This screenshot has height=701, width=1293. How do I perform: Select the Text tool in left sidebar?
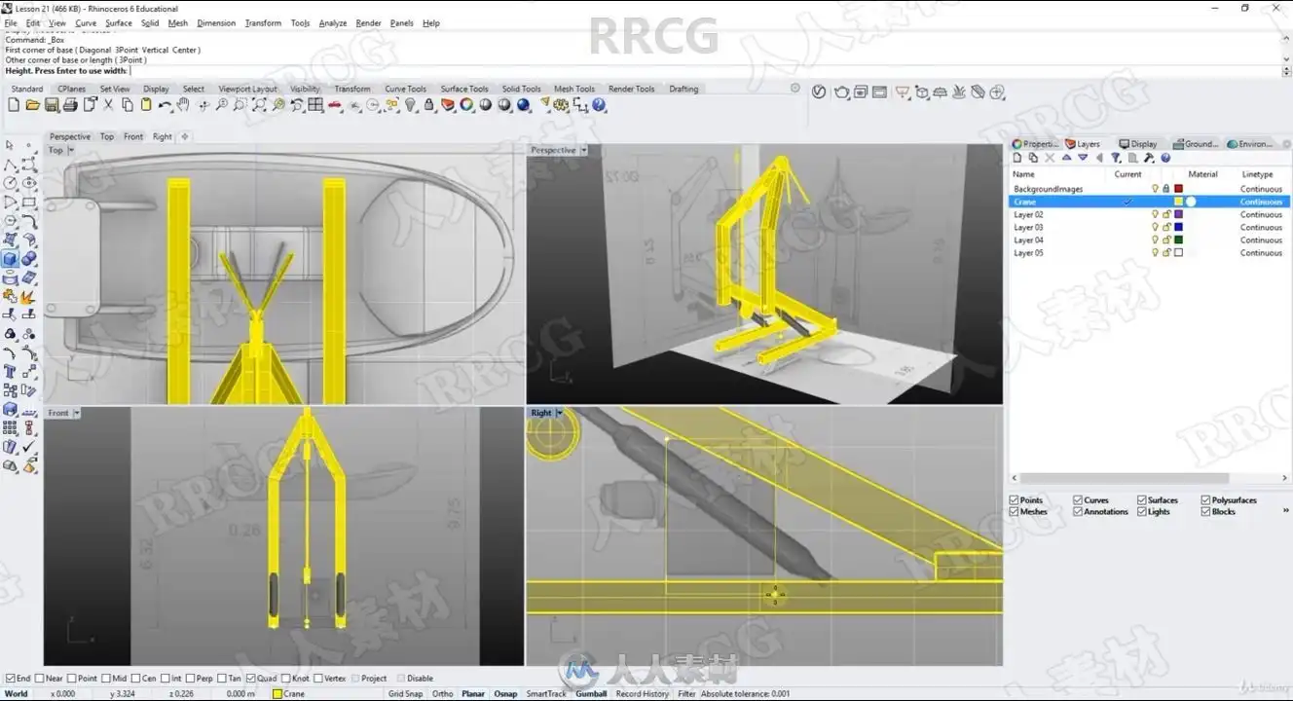pyautogui.click(x=10, y=372)
